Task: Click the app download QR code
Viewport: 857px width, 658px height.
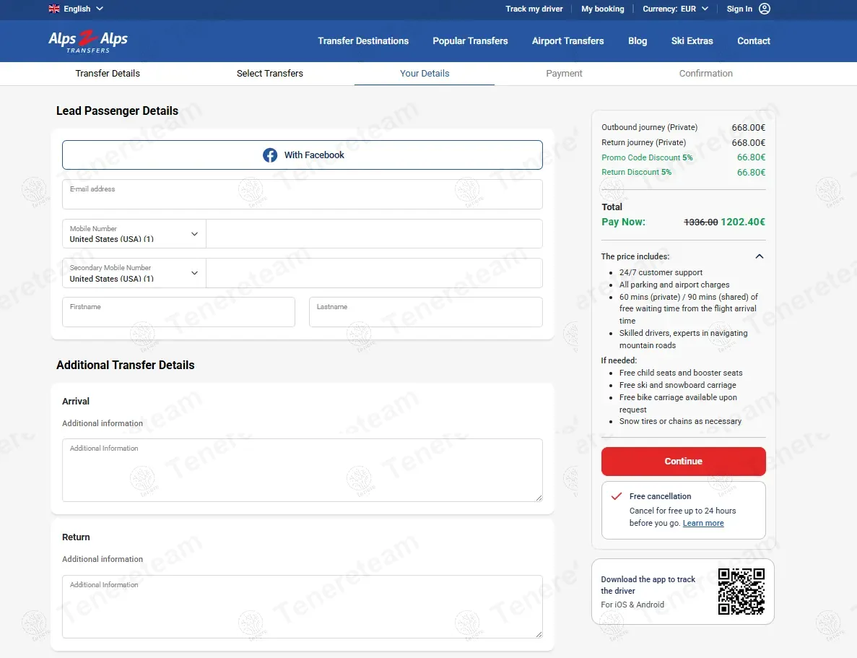Action: [741, 592]
